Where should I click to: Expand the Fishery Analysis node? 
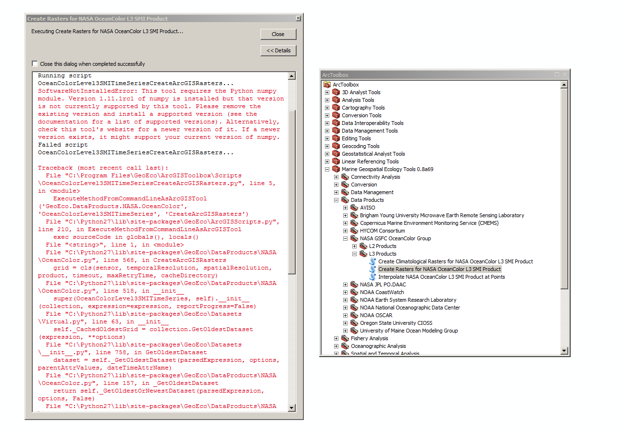(x=336, y=338)
